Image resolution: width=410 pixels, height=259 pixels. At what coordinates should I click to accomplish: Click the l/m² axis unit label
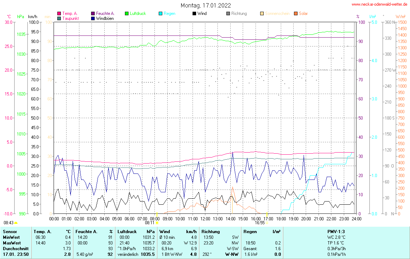pyautogui.click(x=373, y=17)
